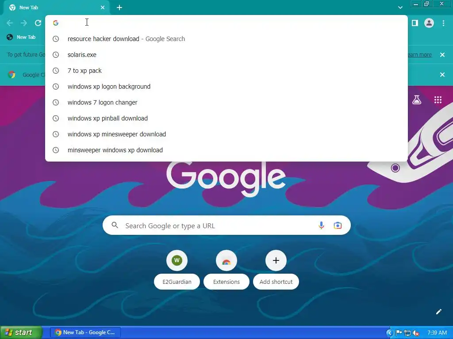Click the Extensions label
Screen dimensions: 453x339
click(x=226, y=282)
